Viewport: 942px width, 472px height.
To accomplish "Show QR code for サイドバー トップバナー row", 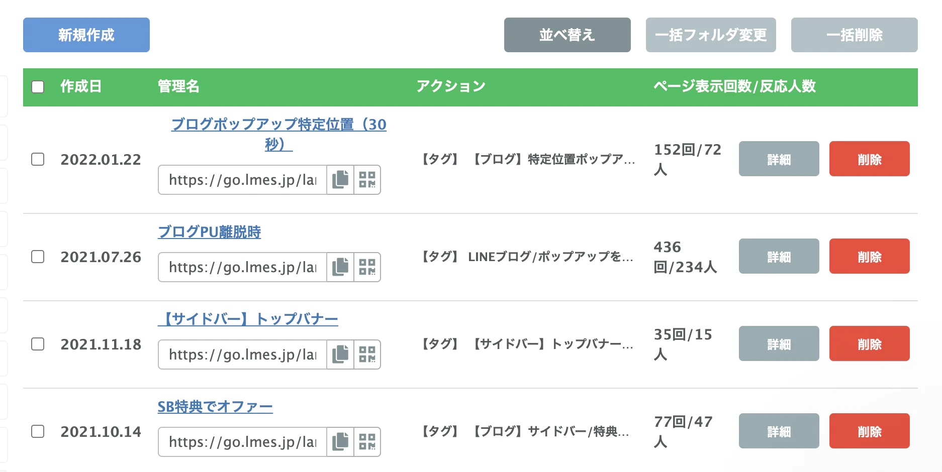I will (x=367, y=355).
